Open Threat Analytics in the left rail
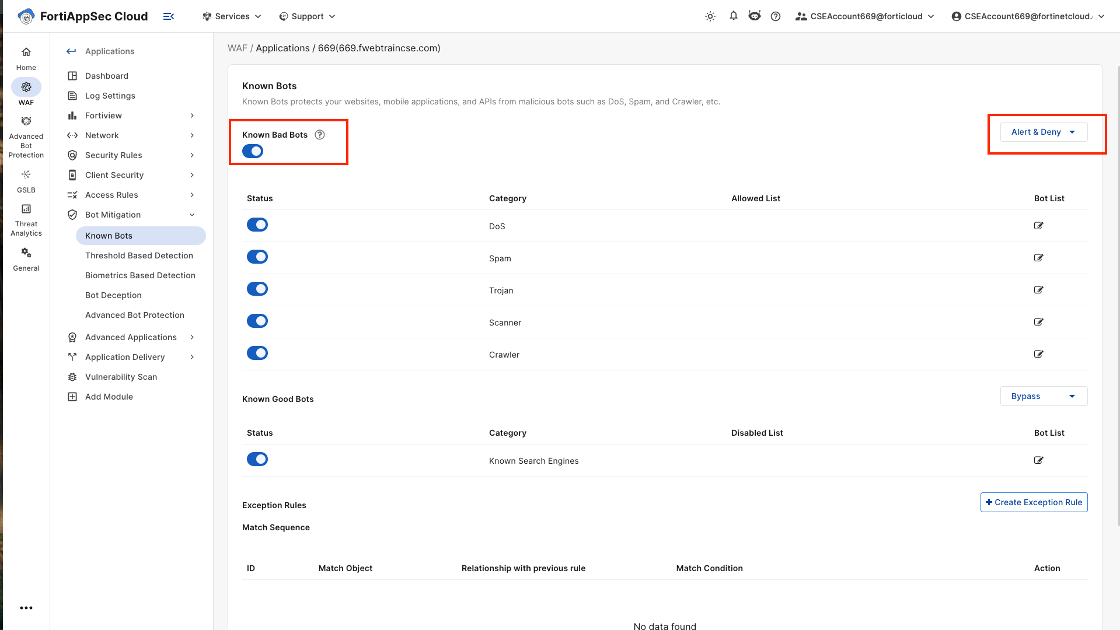 pos(26,220)
